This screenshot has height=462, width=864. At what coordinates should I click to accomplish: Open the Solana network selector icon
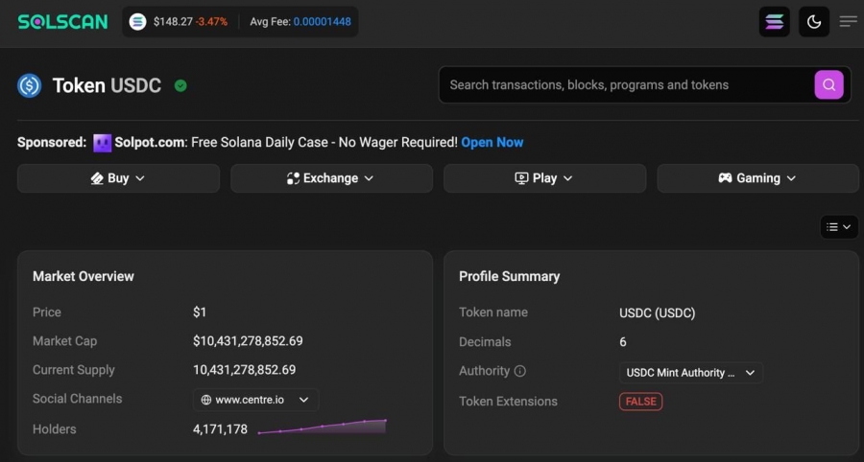(x=774, y=22)
